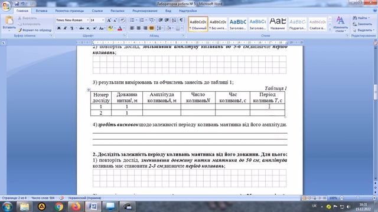Select the Название style

click(x=278, y=24)
